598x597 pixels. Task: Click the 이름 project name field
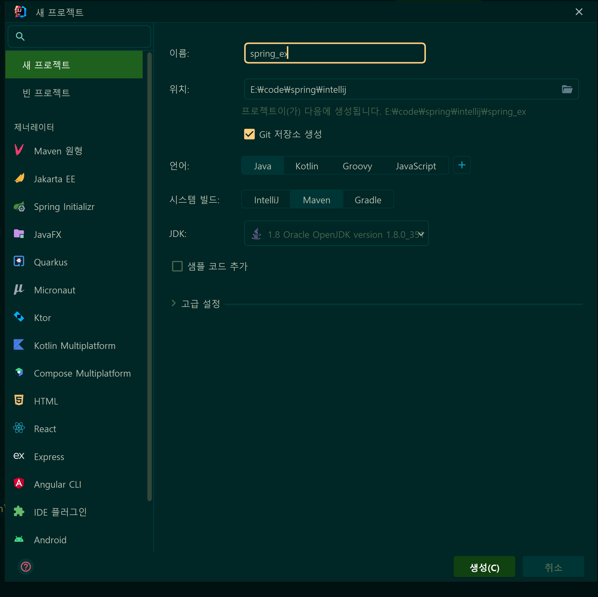pos(335,53)
